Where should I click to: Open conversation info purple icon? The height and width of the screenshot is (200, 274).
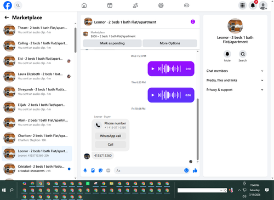193,22
